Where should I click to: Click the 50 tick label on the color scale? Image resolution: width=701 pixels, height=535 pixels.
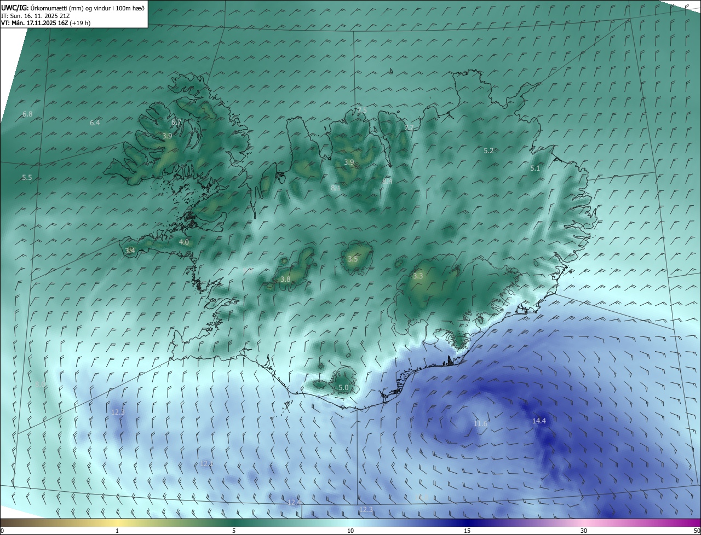697,531
